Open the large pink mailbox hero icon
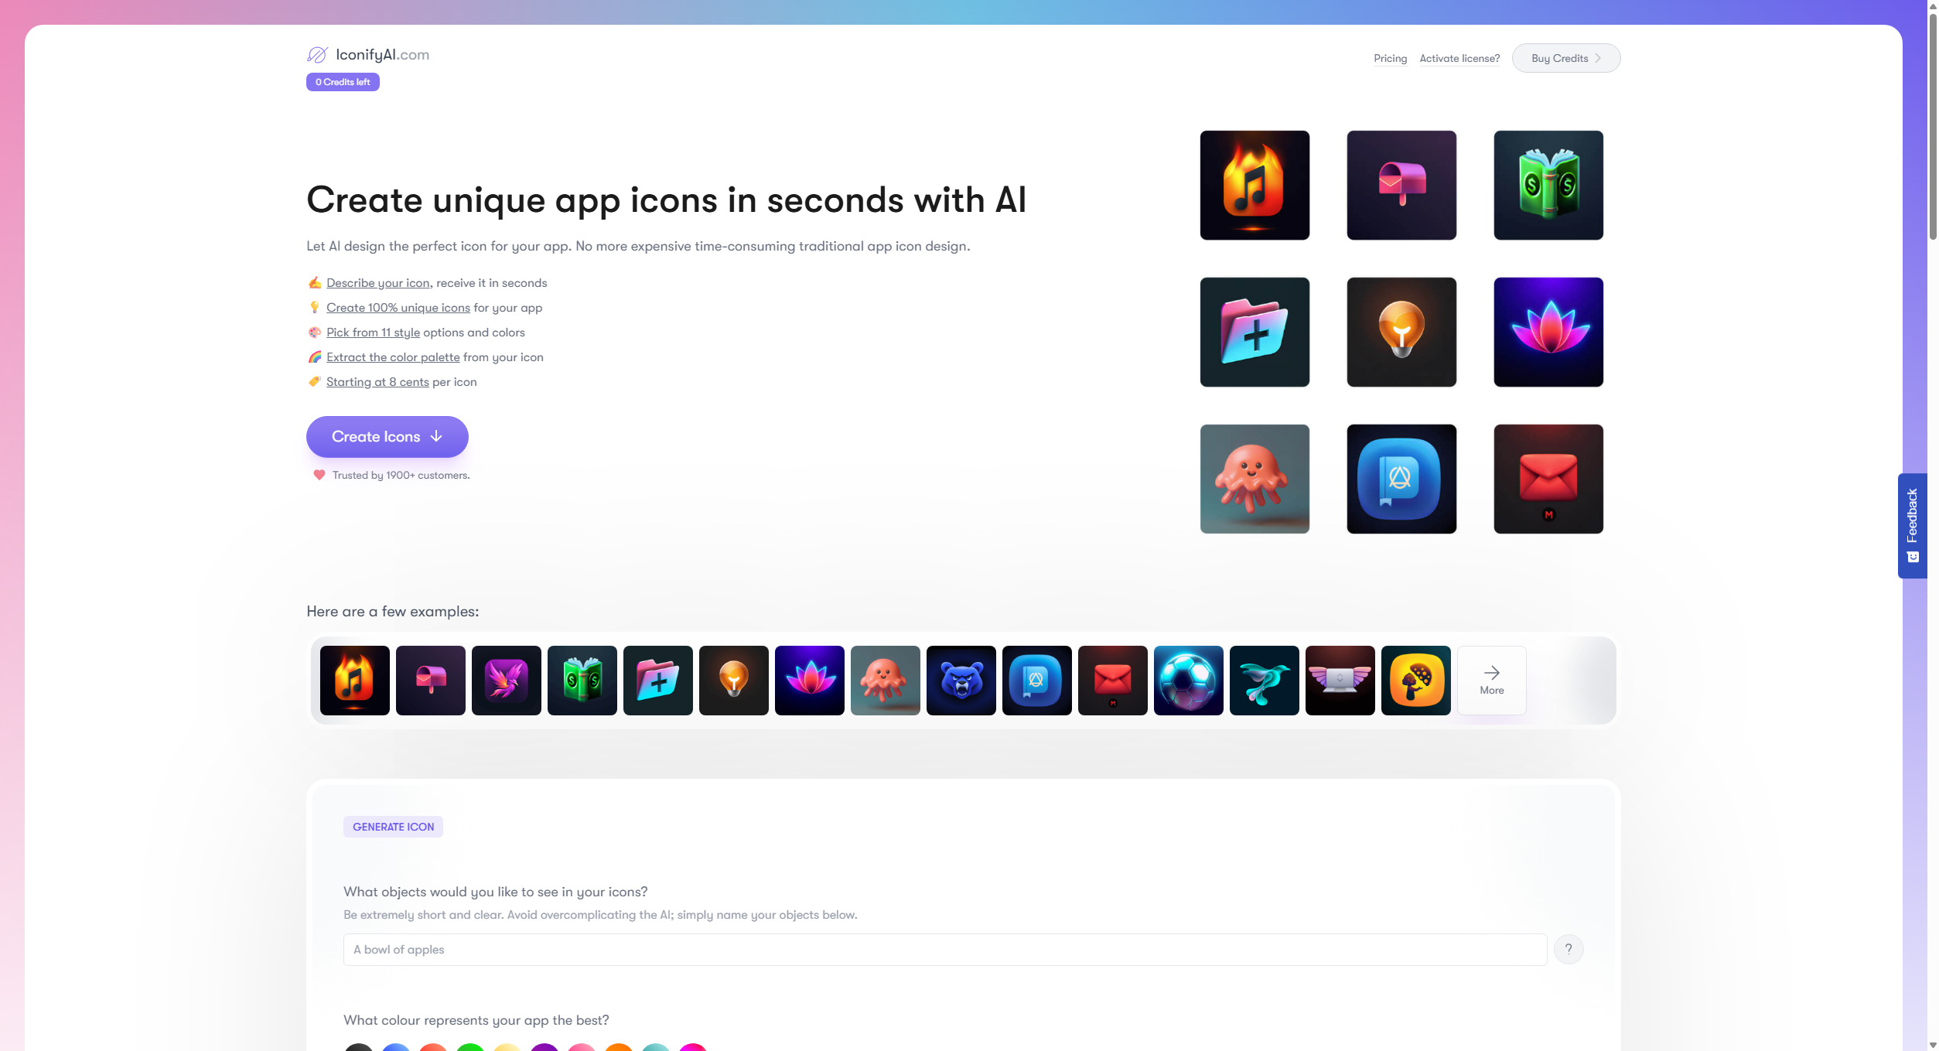 [1401, 186]
